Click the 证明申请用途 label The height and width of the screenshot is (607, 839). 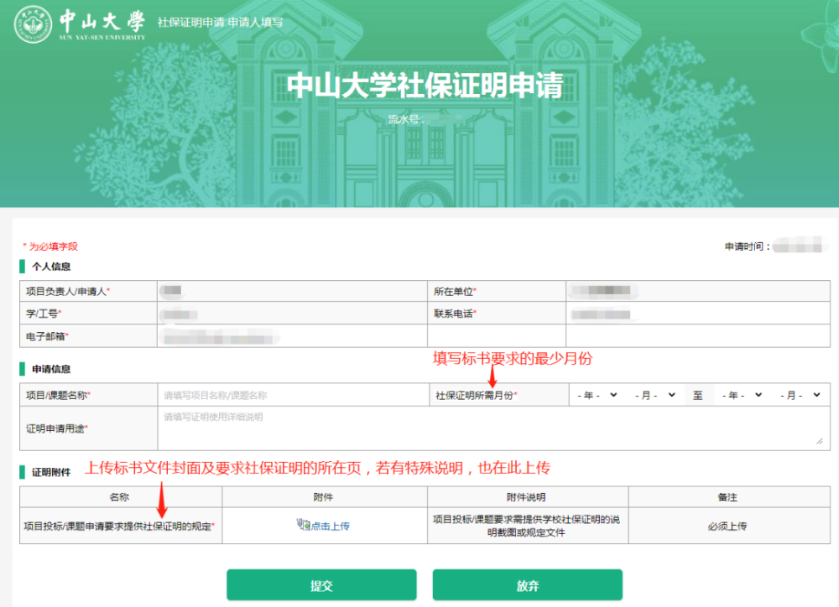click(57, 428)
